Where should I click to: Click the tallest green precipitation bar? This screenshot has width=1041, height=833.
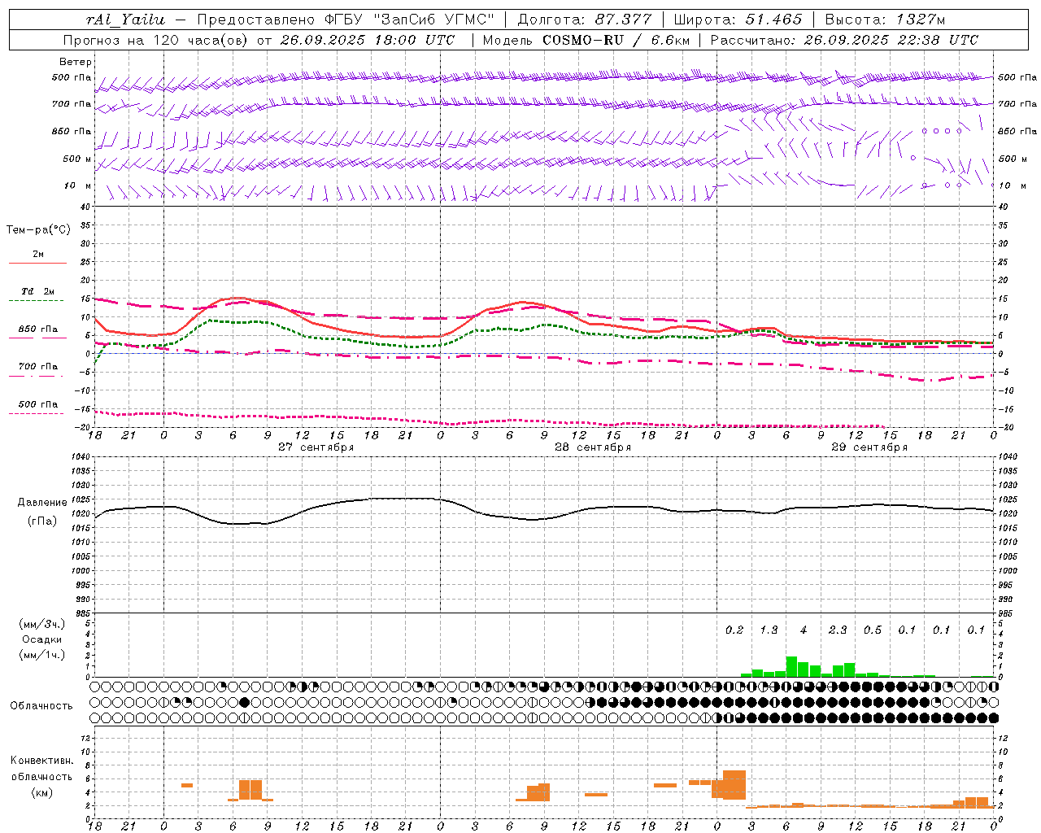[791, 666]
